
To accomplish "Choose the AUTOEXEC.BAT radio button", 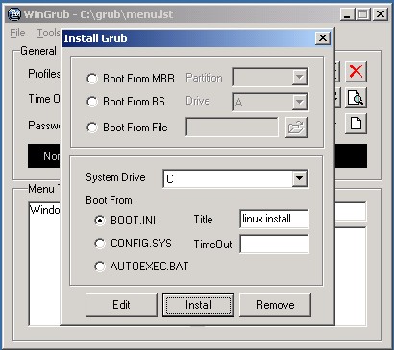I will (x=100, y=267).
